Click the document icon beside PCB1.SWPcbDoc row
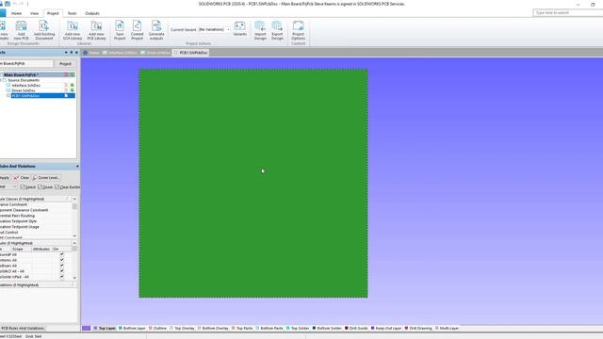This screenshot has height=339, width=603. tap(66, 95)
